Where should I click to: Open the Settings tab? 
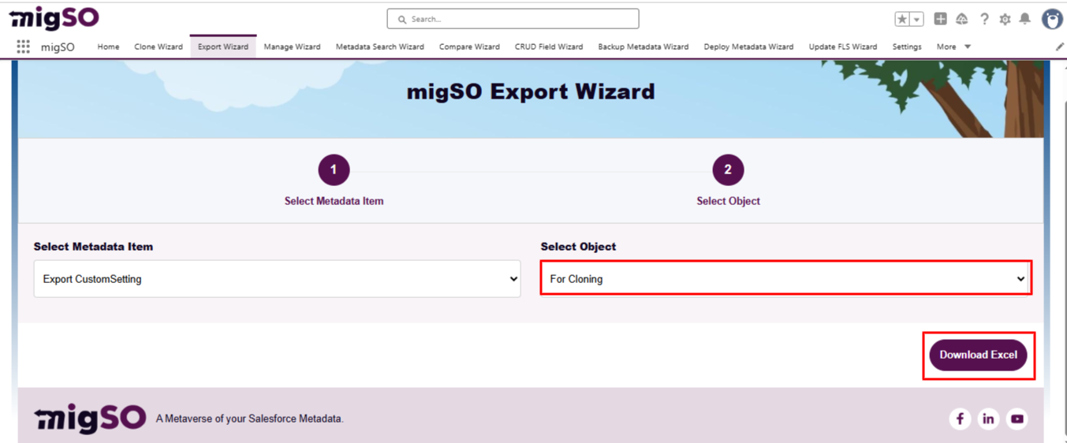907,47
